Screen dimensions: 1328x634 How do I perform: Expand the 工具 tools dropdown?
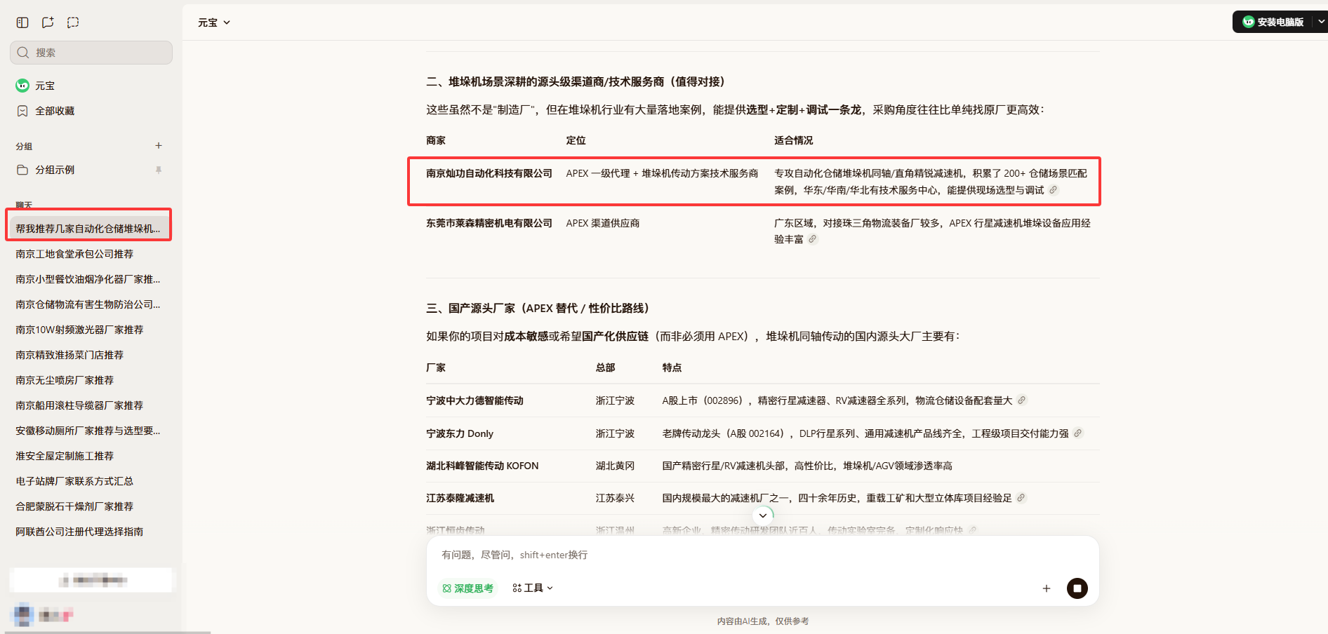point(533,588)
